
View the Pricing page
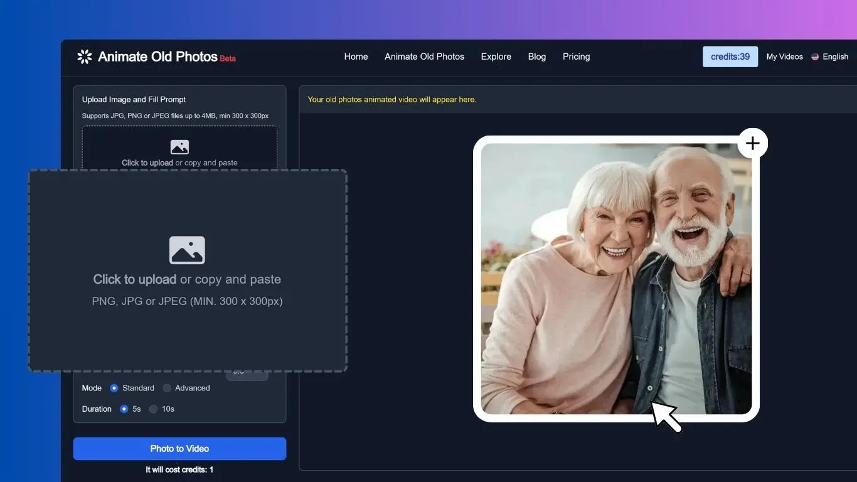pos(576,56)
